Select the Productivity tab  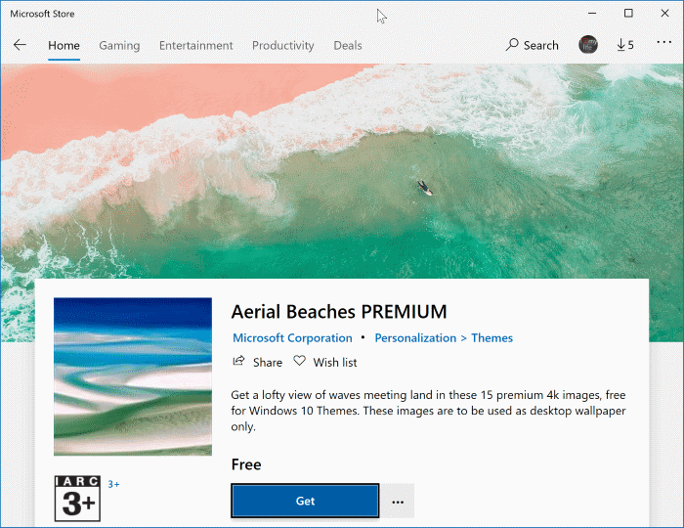coord(283,45)
